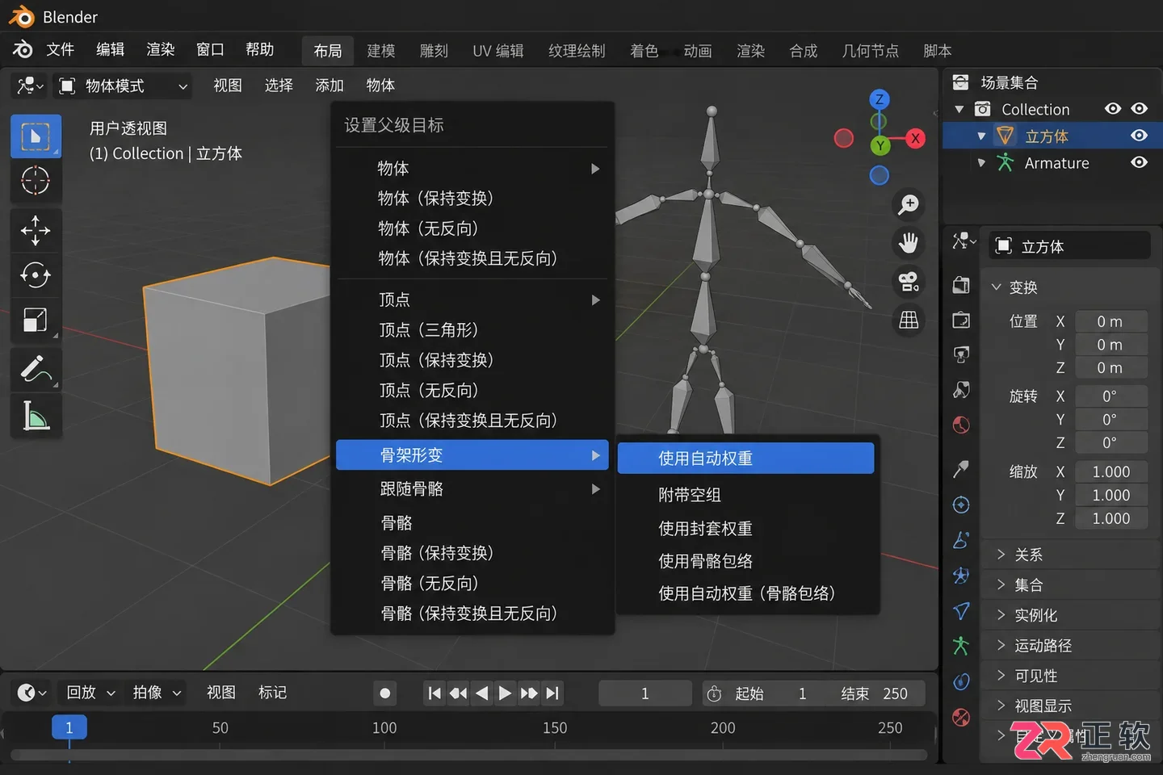Choose the Move tool
Viewport: 1163px width, 775px height.
pos(36,231)
